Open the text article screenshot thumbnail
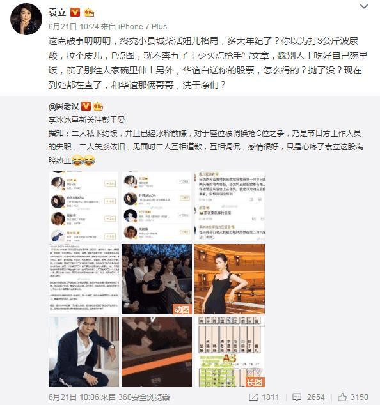The height and width of the screenshot is (405, 380). tap(84, 279)
